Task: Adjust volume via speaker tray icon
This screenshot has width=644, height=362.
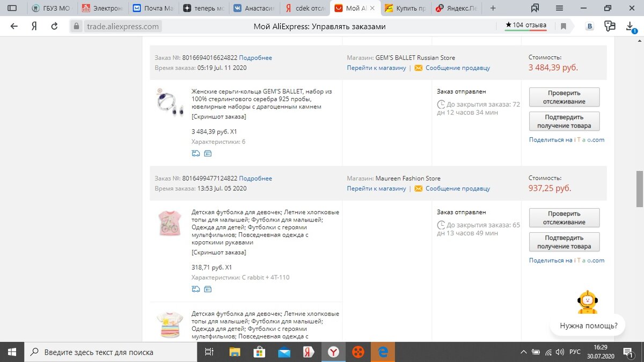Action: coord(560,352)
